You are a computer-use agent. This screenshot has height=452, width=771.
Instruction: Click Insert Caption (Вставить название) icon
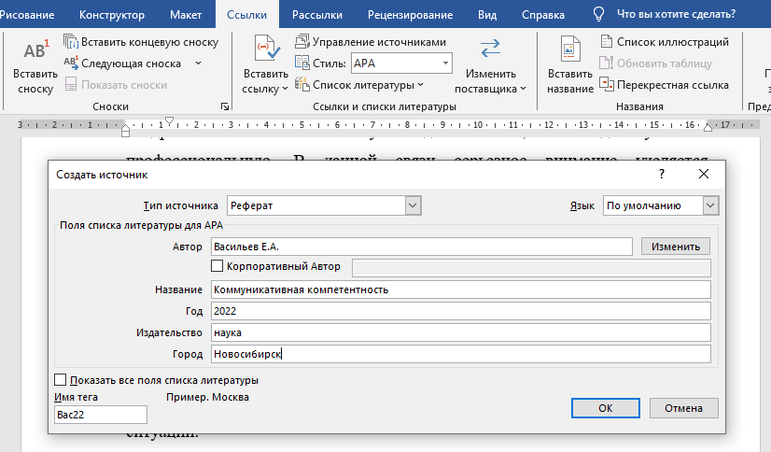[570, 49]
